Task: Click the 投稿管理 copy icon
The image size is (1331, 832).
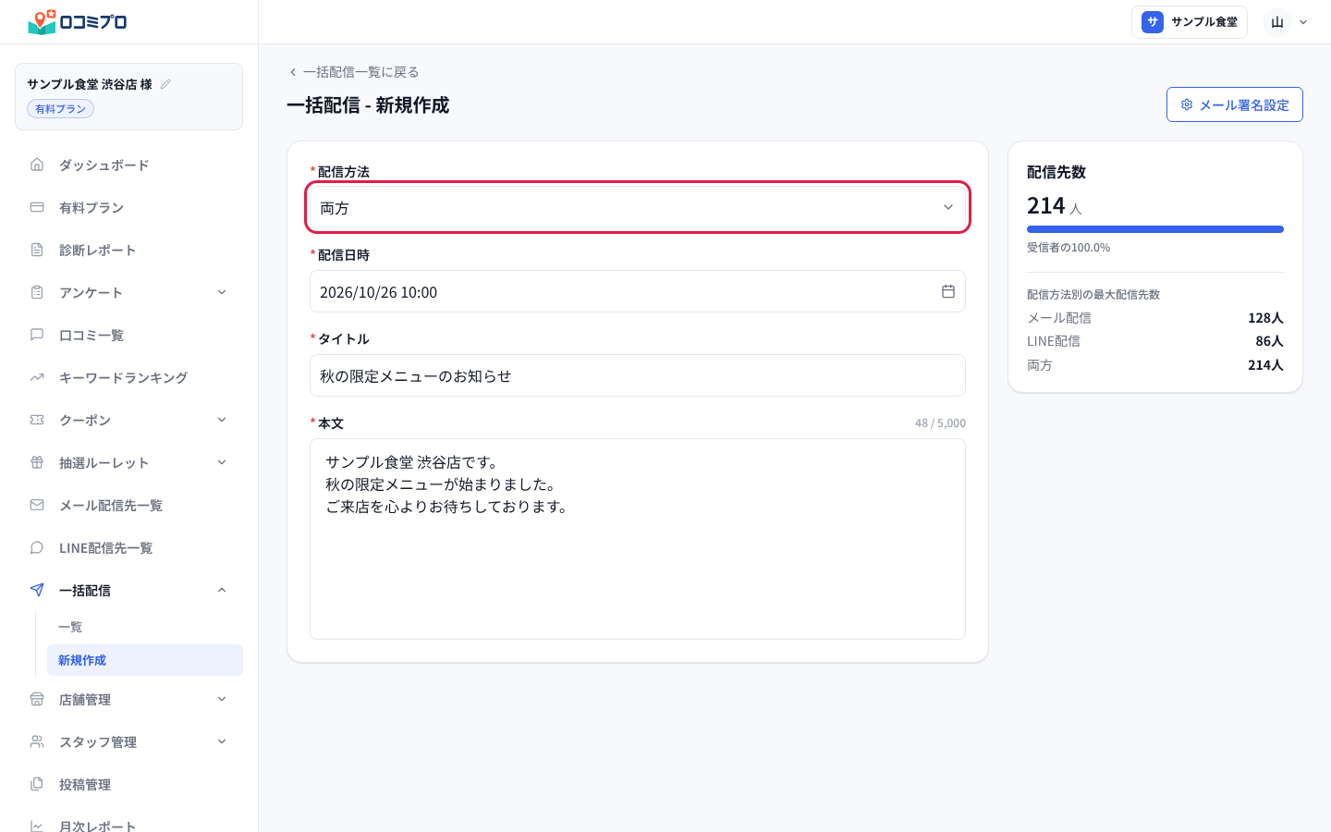Action: (37, 784)
